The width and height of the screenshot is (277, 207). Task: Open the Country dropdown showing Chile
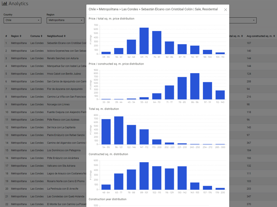[22, 20]
